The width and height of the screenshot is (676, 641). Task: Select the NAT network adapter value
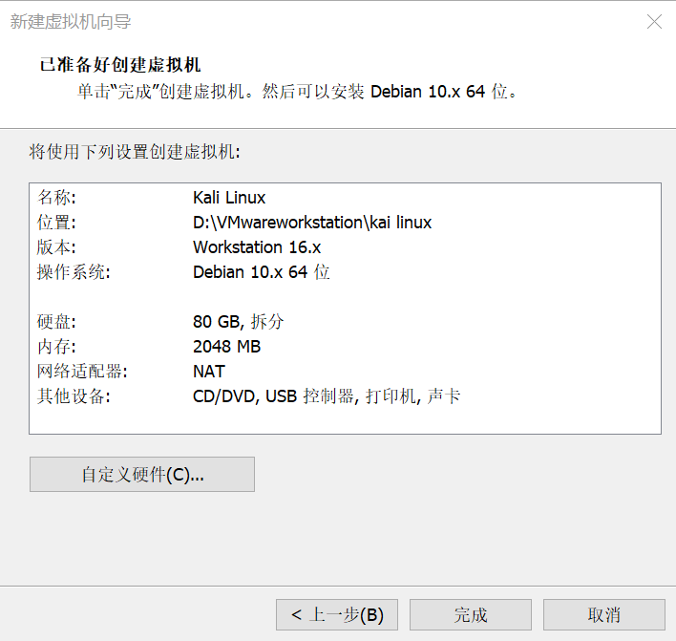click(209, 372)
